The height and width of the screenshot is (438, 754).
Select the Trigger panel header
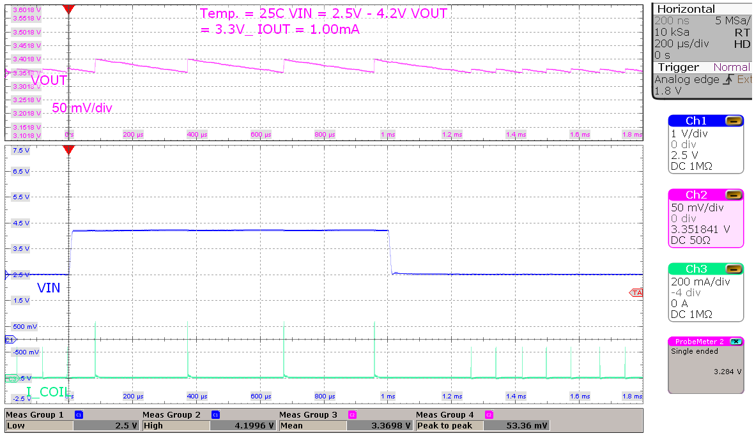tap(679, 66)
